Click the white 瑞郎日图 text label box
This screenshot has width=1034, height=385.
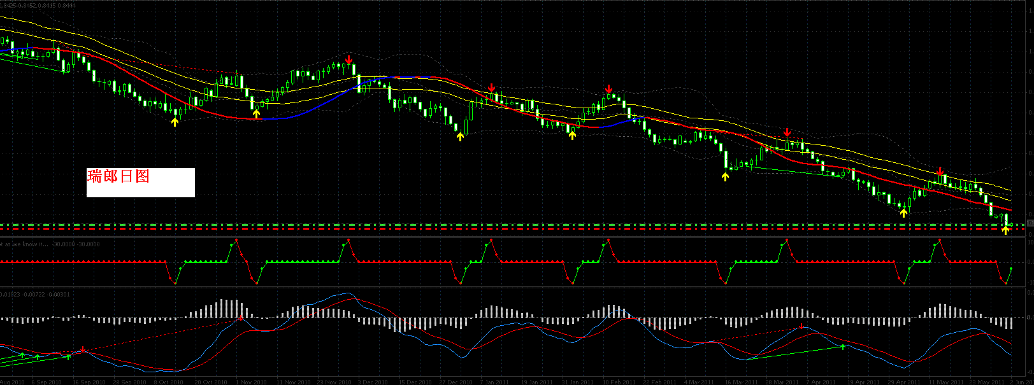coord(140,182)
